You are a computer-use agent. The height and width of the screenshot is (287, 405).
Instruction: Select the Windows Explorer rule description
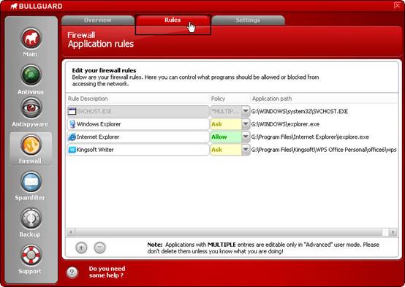[138, 124]
